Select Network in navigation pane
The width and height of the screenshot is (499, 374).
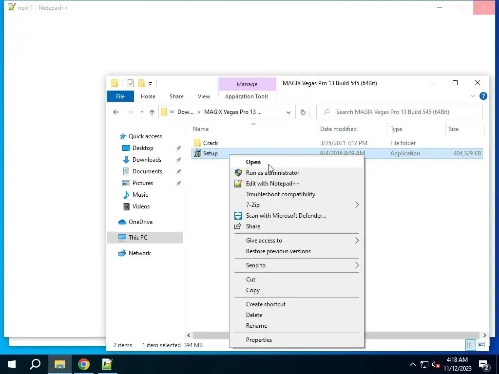tap(139, 253)
